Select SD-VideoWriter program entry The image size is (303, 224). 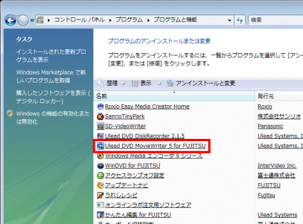[126, 126]
